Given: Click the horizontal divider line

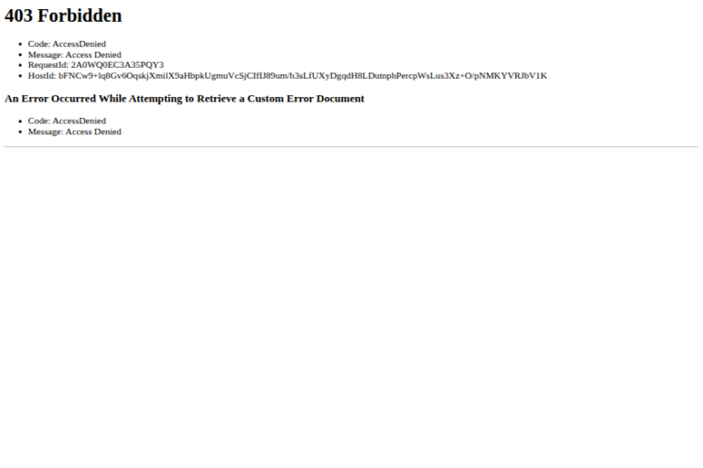Looking at the screenshot, I should (351, 146).
